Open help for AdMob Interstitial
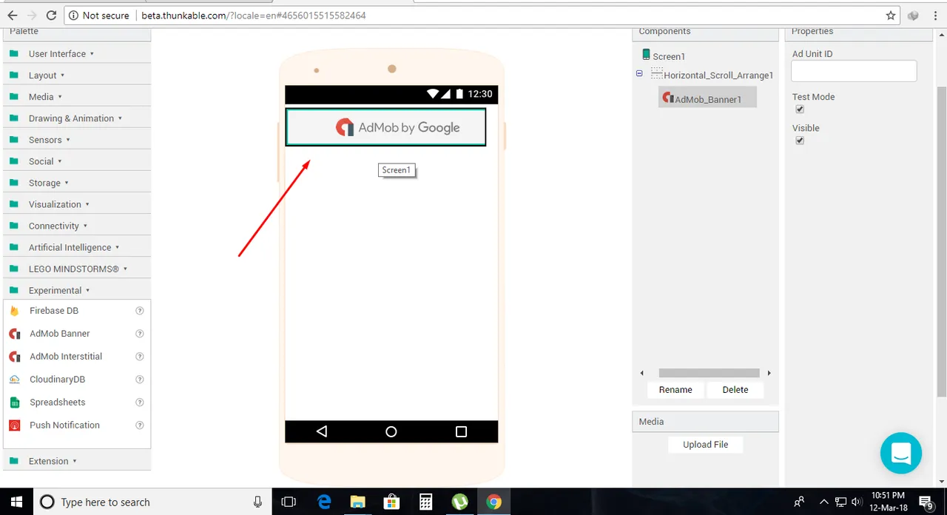The height and width of the screenshot is (515, 947). pyautogui.click(x=139, y=357)
